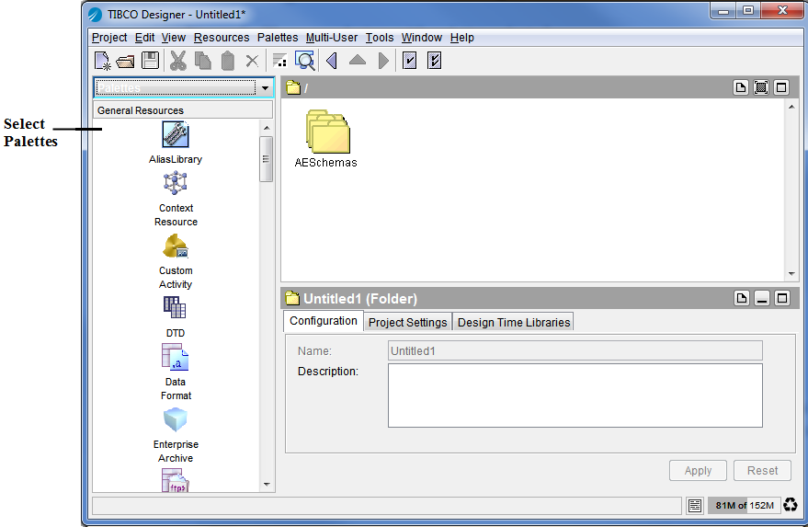Click the design panel scroll up arrow
The width and height of the screenshot is (808, 527).
791,107
